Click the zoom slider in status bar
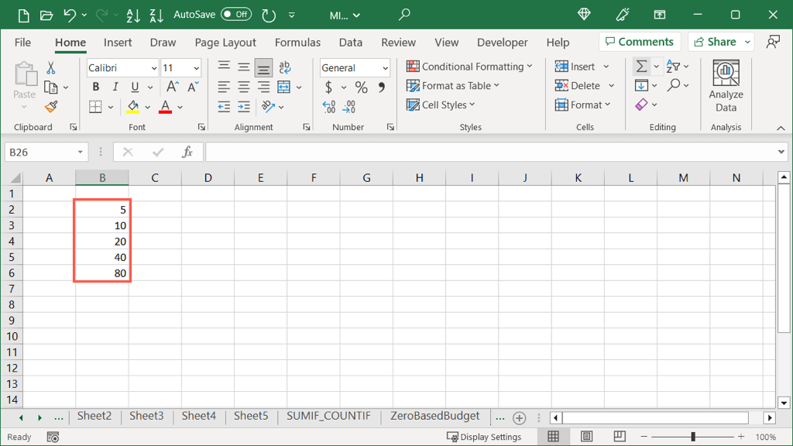The height and width of the screenshot is (446, 793). (693, 437)
